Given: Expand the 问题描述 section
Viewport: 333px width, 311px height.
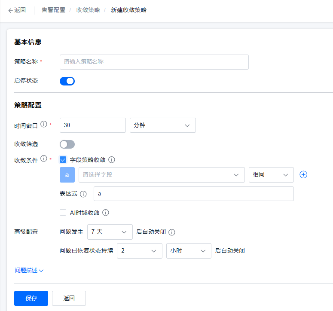Looking at the screenshot, I should [29, 271].
